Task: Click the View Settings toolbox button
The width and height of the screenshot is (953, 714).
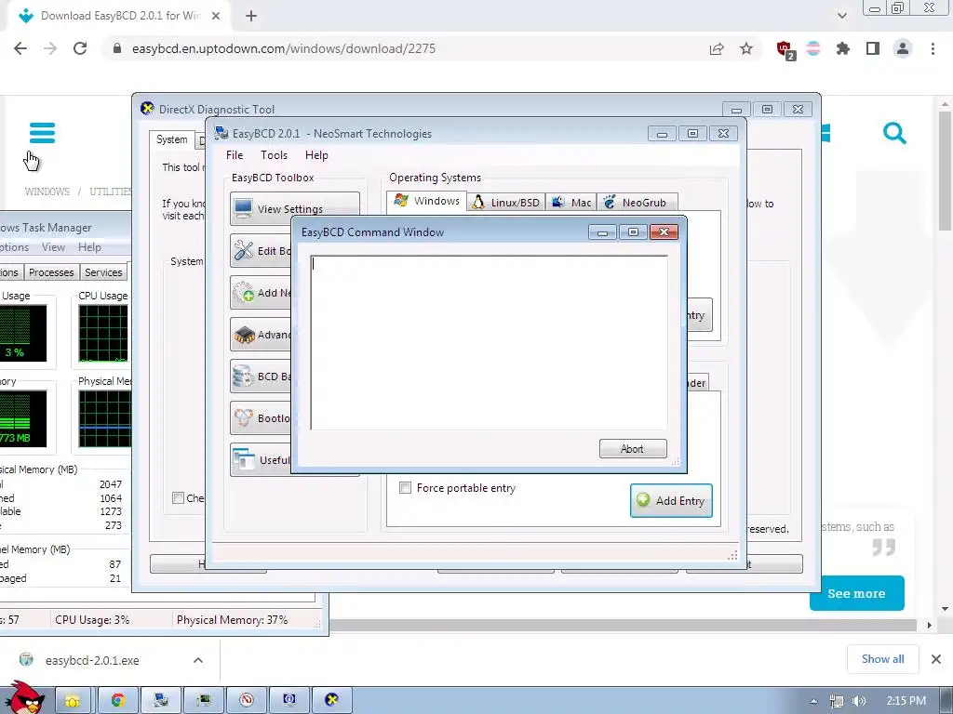Action: coord(295,208)
